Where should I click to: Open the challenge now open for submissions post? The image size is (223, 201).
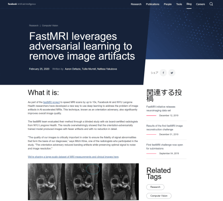tap(164, 147)
